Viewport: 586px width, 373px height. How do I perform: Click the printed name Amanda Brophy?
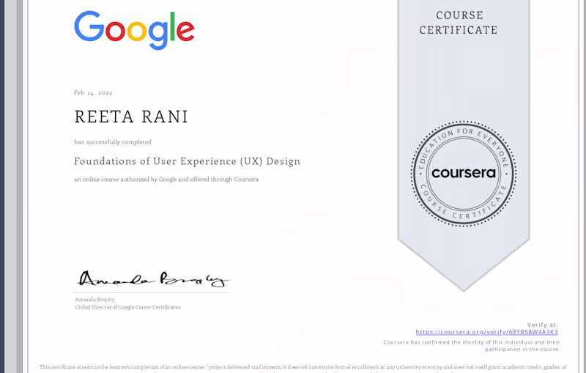pyautogui.click(x=94, y=300)
